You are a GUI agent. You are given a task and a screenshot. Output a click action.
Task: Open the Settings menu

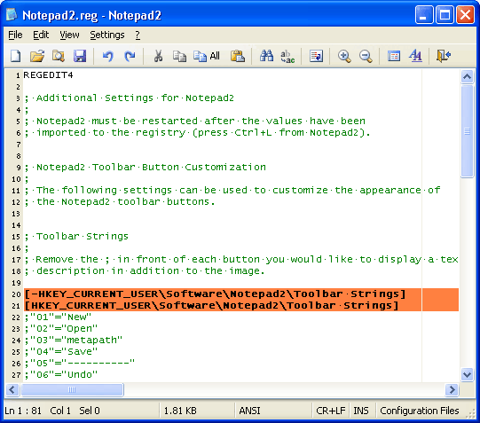(x=107, y=35)
